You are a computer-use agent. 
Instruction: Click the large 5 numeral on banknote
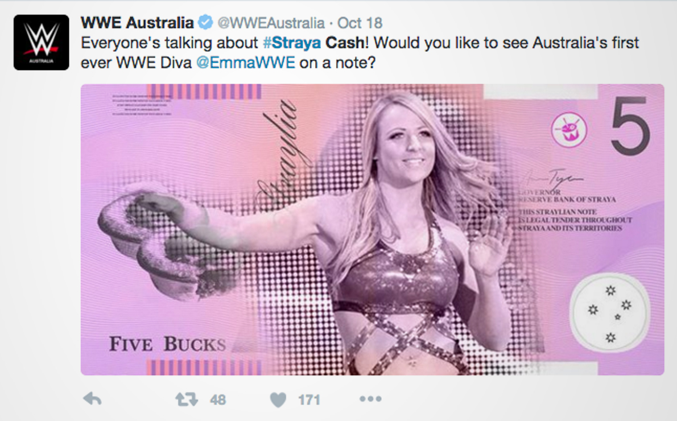630,126
